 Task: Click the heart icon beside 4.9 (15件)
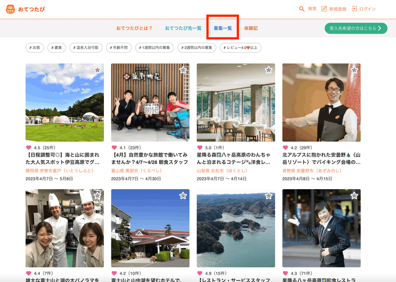click(x=200, y=273)
